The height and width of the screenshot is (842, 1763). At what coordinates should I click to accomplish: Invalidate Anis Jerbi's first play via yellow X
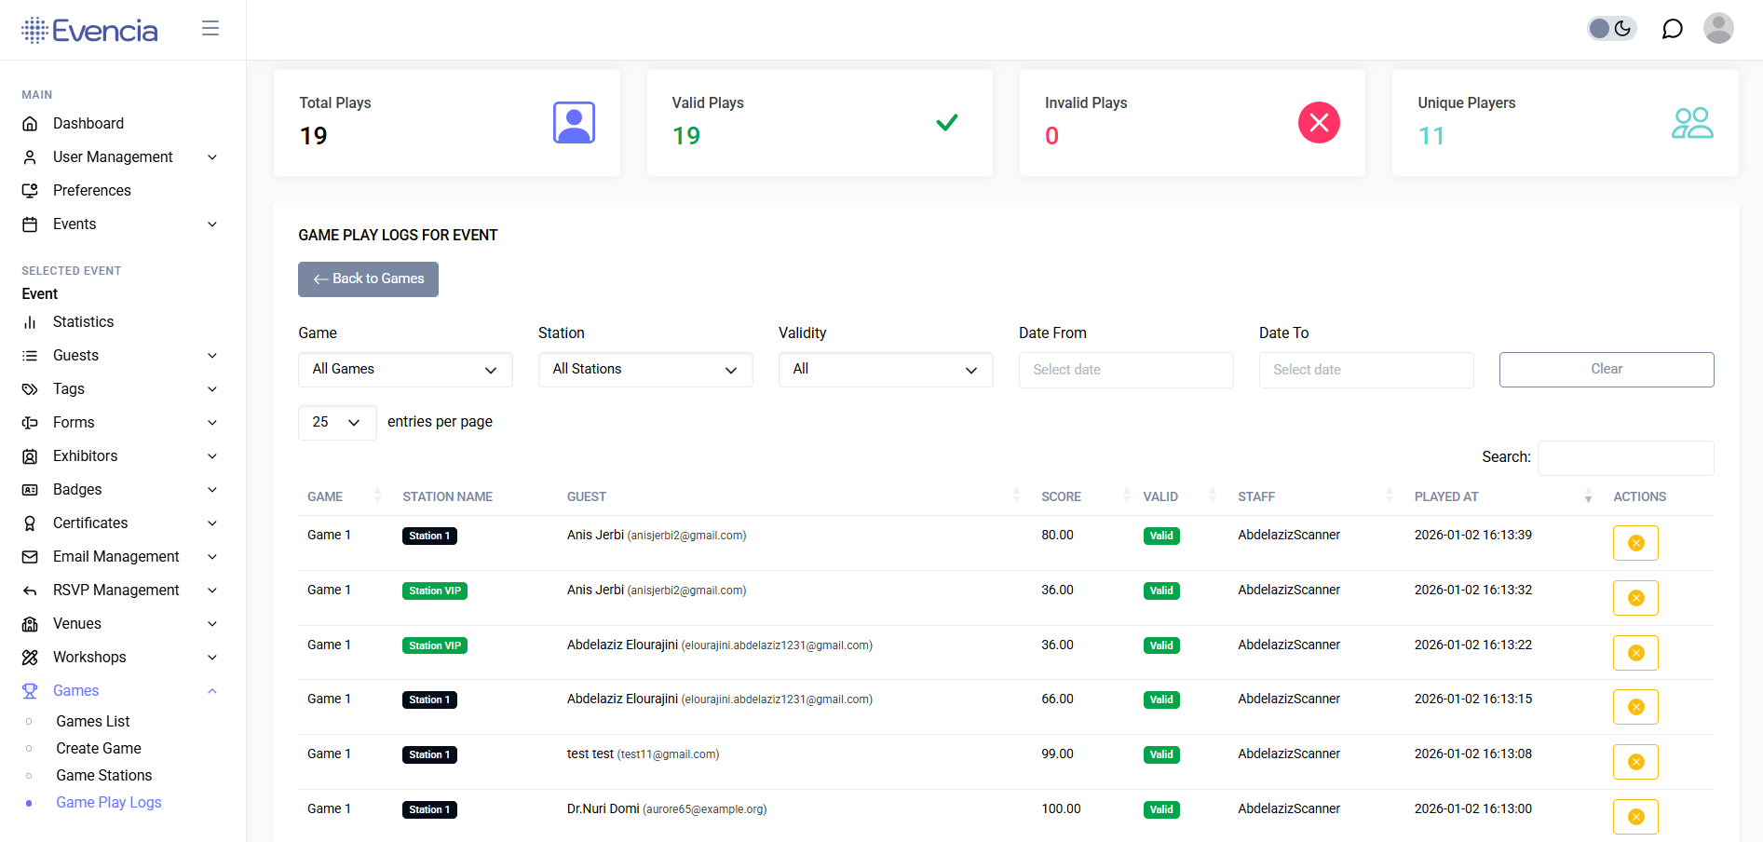[x=1635, y=543]
